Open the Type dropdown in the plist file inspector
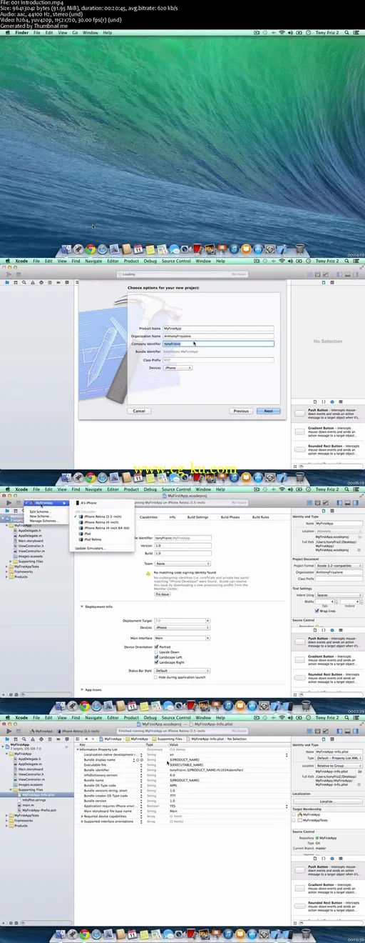Image resolution: width=365 pixels, height=943 pixels. tap(338, 758)
